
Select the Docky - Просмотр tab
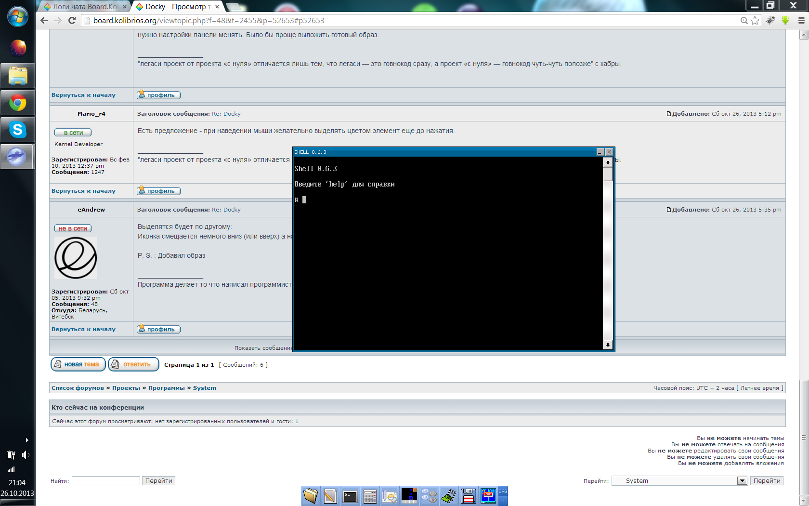pos(176,7)
